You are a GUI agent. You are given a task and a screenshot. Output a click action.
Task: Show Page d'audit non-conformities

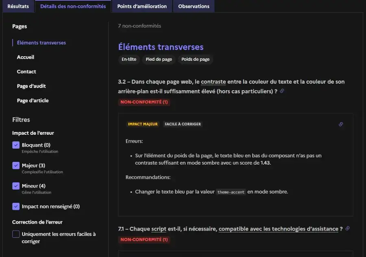(x=31, y=86)
